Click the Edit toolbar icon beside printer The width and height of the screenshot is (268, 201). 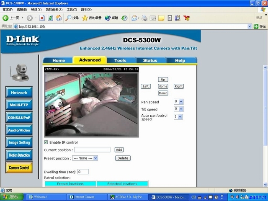click(x=153, y=18)
